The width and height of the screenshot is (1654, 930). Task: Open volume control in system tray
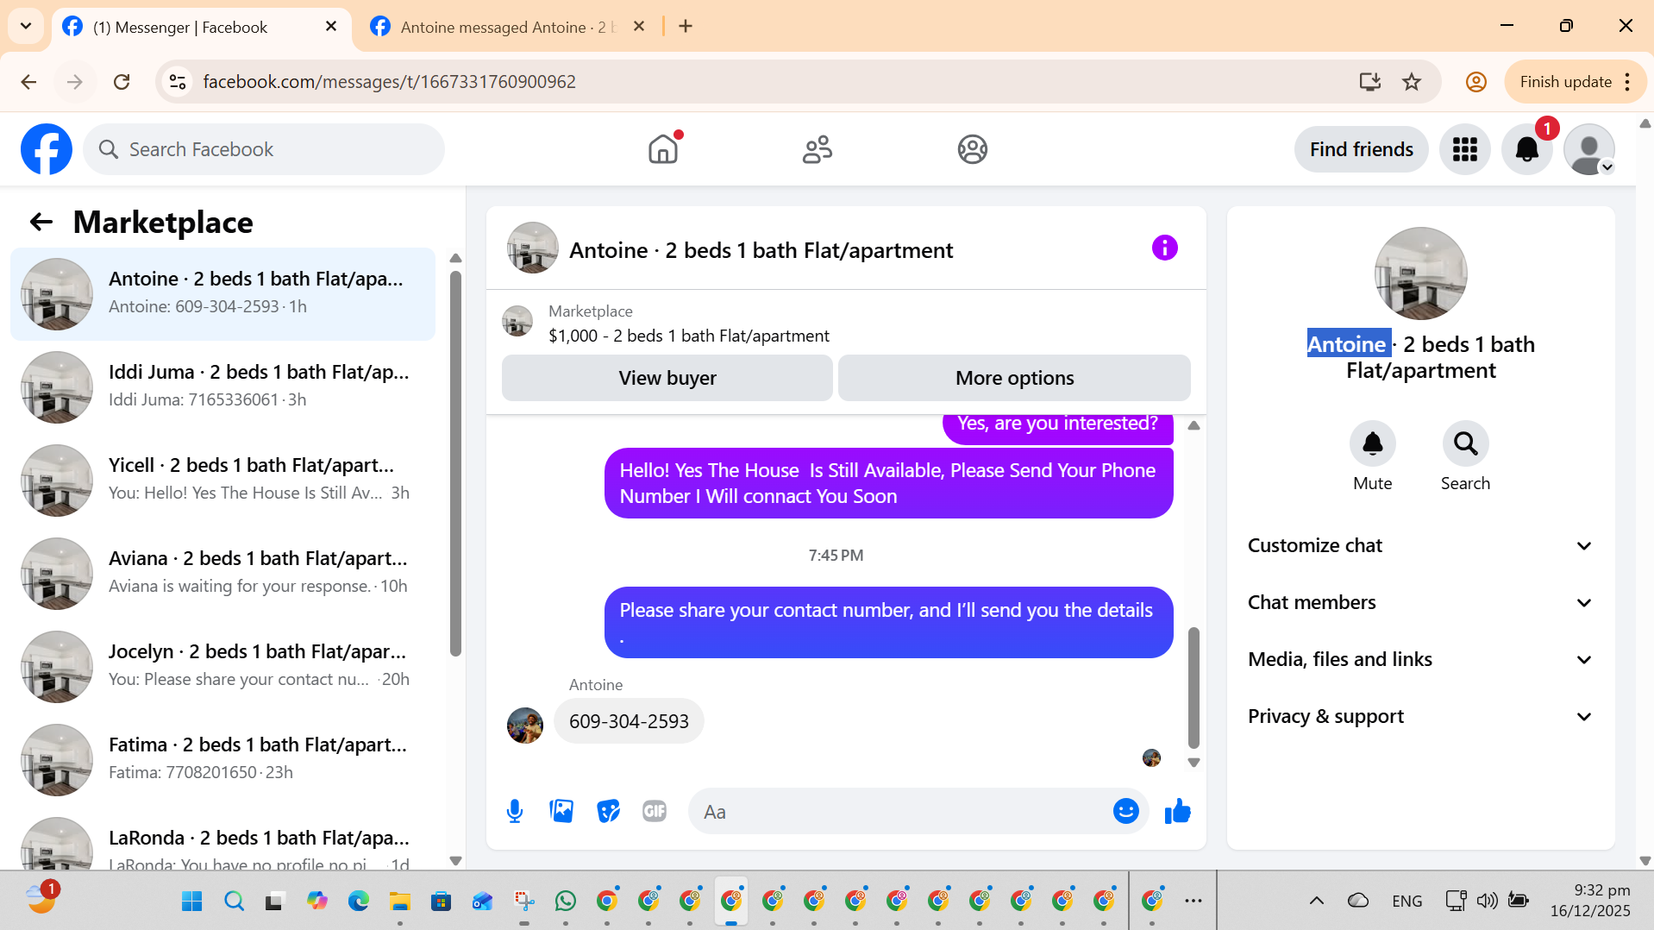click(1487, 901)
